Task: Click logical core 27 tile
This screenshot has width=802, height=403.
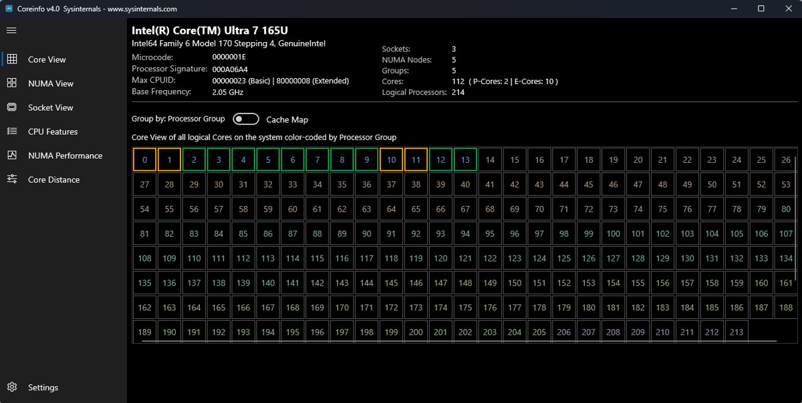Action: (x=145, y=185)
